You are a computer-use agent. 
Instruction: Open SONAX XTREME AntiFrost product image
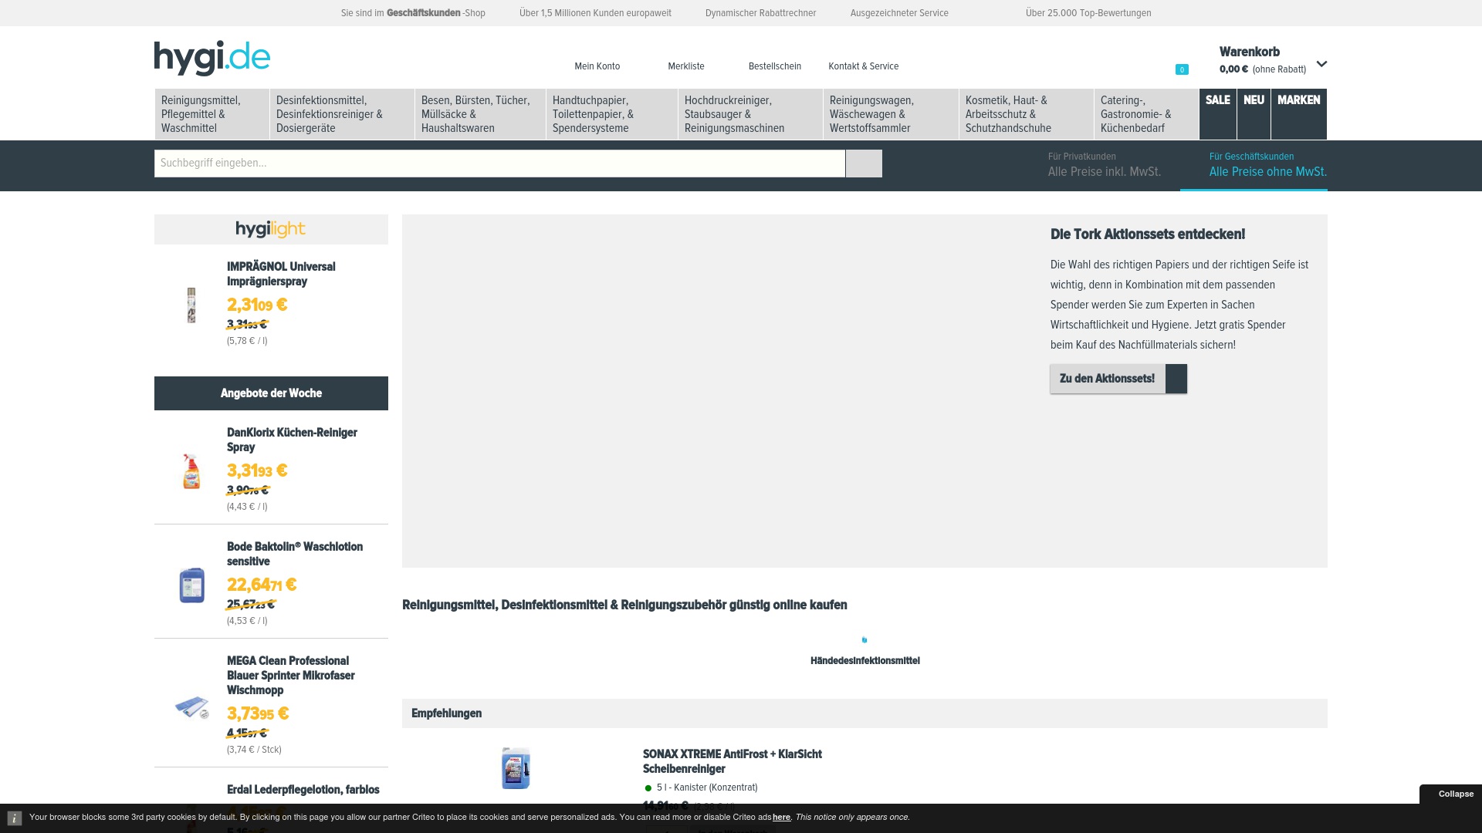tap(516, 768)
